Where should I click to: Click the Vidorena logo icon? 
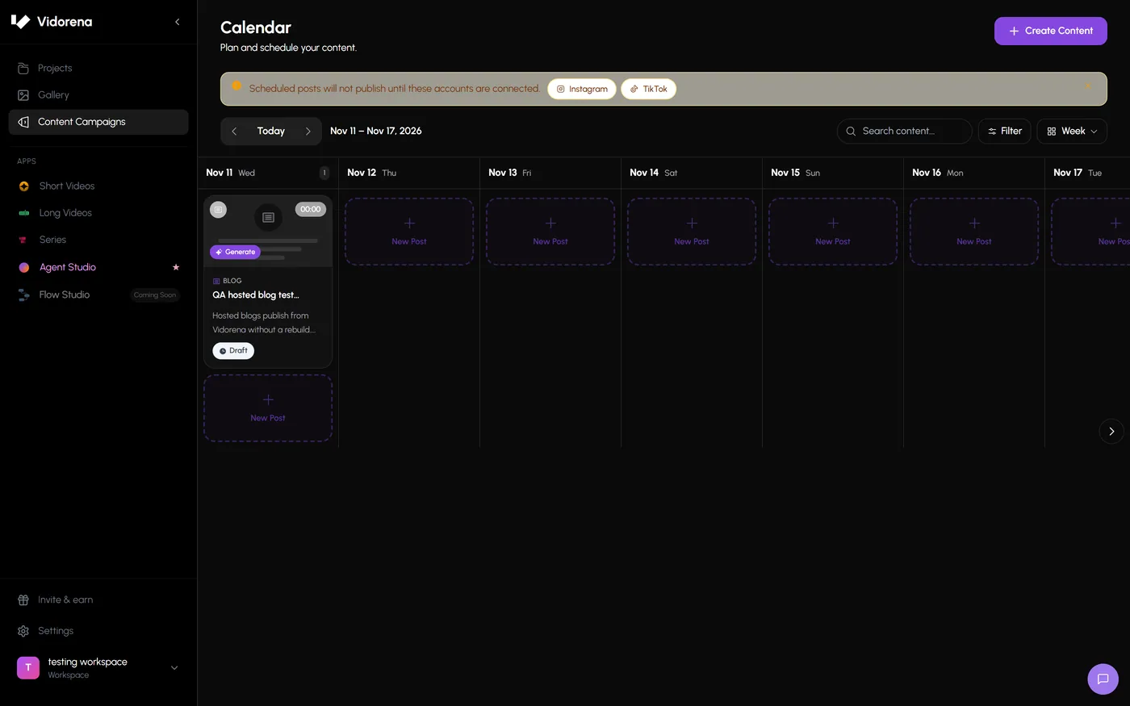click(x=20, y=22)
